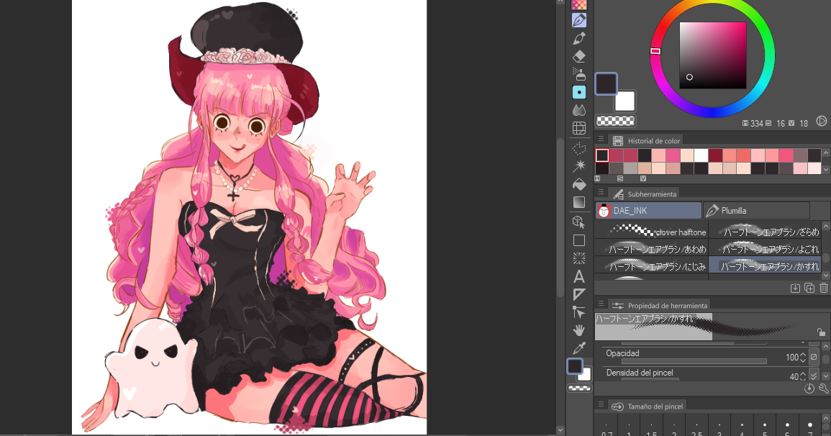Select the clover halftone brush
The image size is (831, 436).
pos(651,232)
